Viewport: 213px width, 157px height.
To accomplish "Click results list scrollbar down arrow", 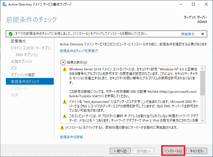I will click(202, 121).
